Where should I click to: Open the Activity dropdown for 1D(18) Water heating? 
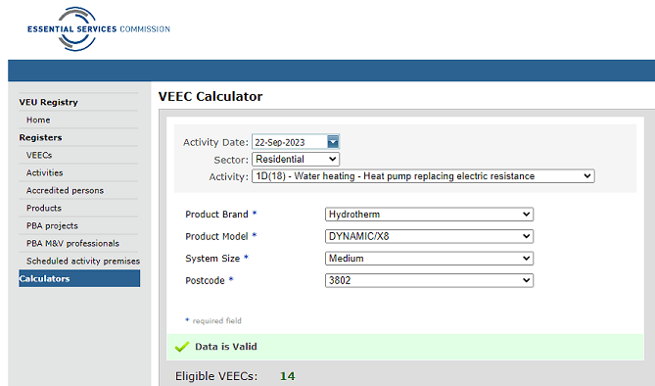[423, 176]
